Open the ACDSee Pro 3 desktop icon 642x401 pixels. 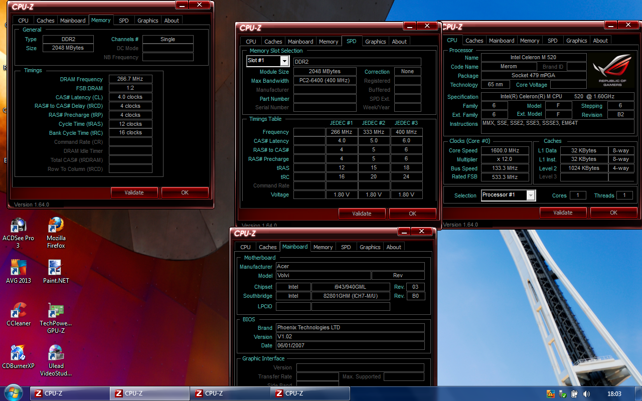click(18, 233)
